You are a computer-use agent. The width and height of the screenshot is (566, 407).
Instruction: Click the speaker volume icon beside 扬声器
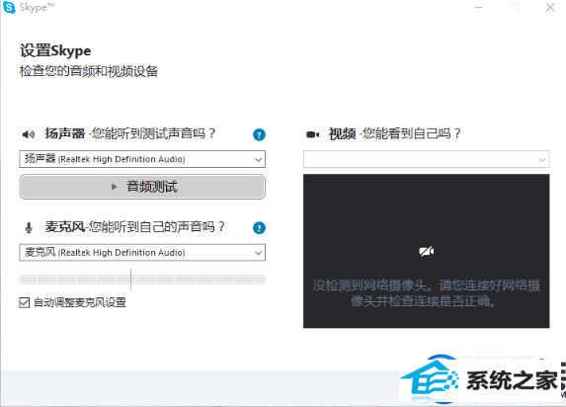[x=29, y=134]
